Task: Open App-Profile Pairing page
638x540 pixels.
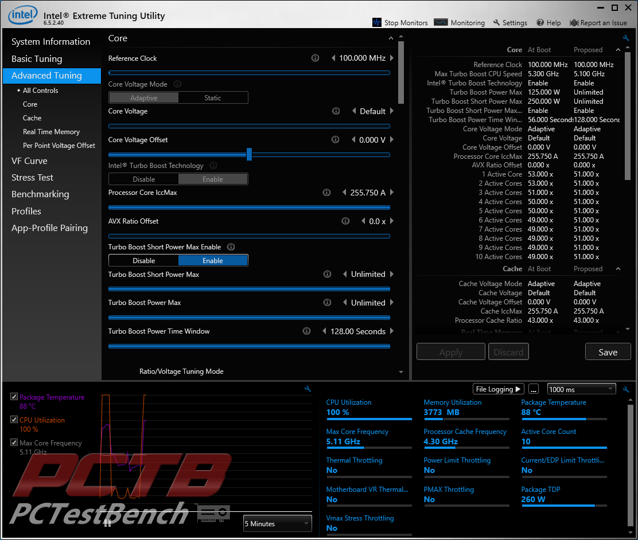Action: pos(49,228)
